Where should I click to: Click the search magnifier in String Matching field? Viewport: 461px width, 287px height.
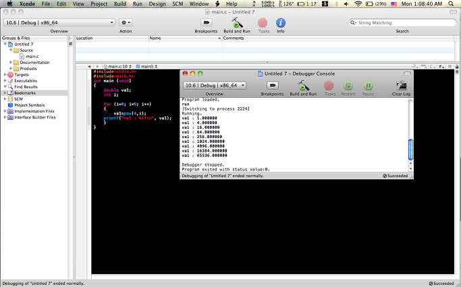(352, 23)
